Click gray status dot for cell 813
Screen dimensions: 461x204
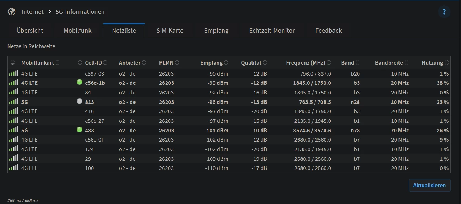tap(80, 101)
